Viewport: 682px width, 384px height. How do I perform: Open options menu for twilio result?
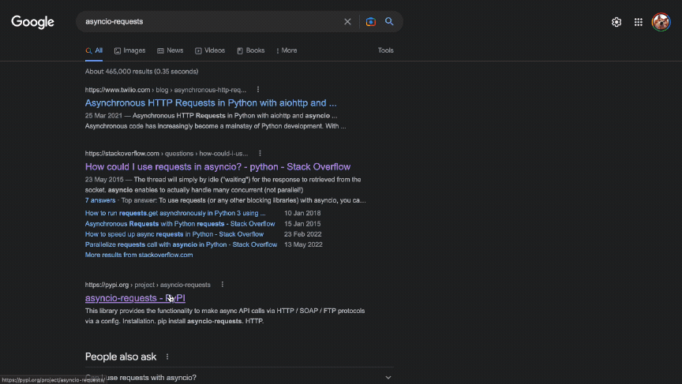(258, 89)
